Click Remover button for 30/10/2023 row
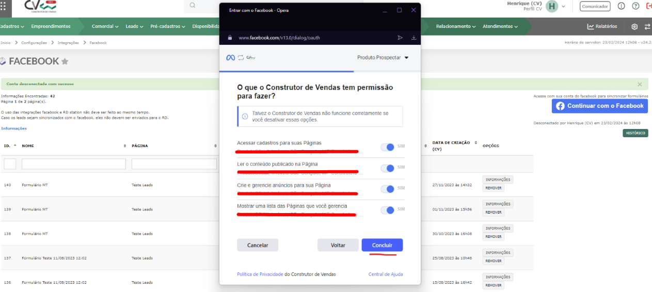The image size is (652, 292). pyautogui.click(x=493, y=236)
